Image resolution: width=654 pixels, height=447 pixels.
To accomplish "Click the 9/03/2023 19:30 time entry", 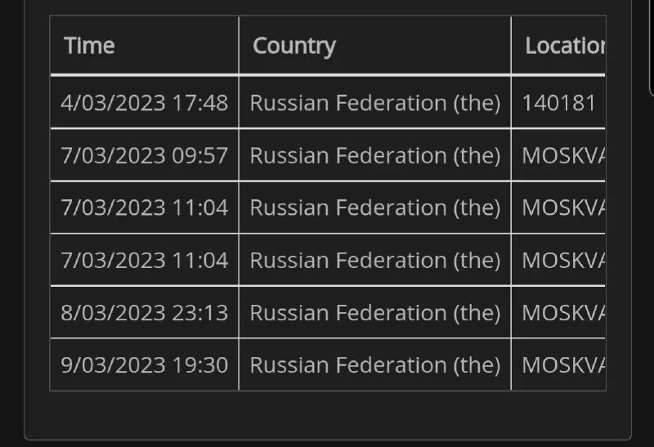I will click(x=144, y=364).
